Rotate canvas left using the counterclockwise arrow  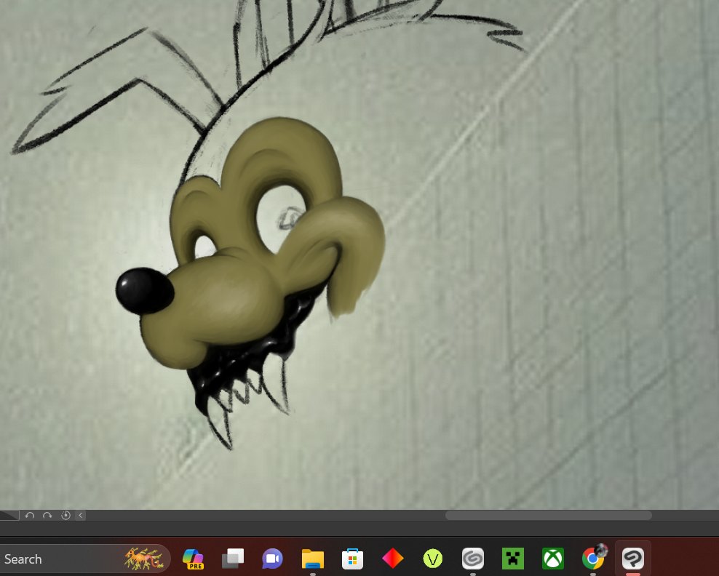pos(30,516)
